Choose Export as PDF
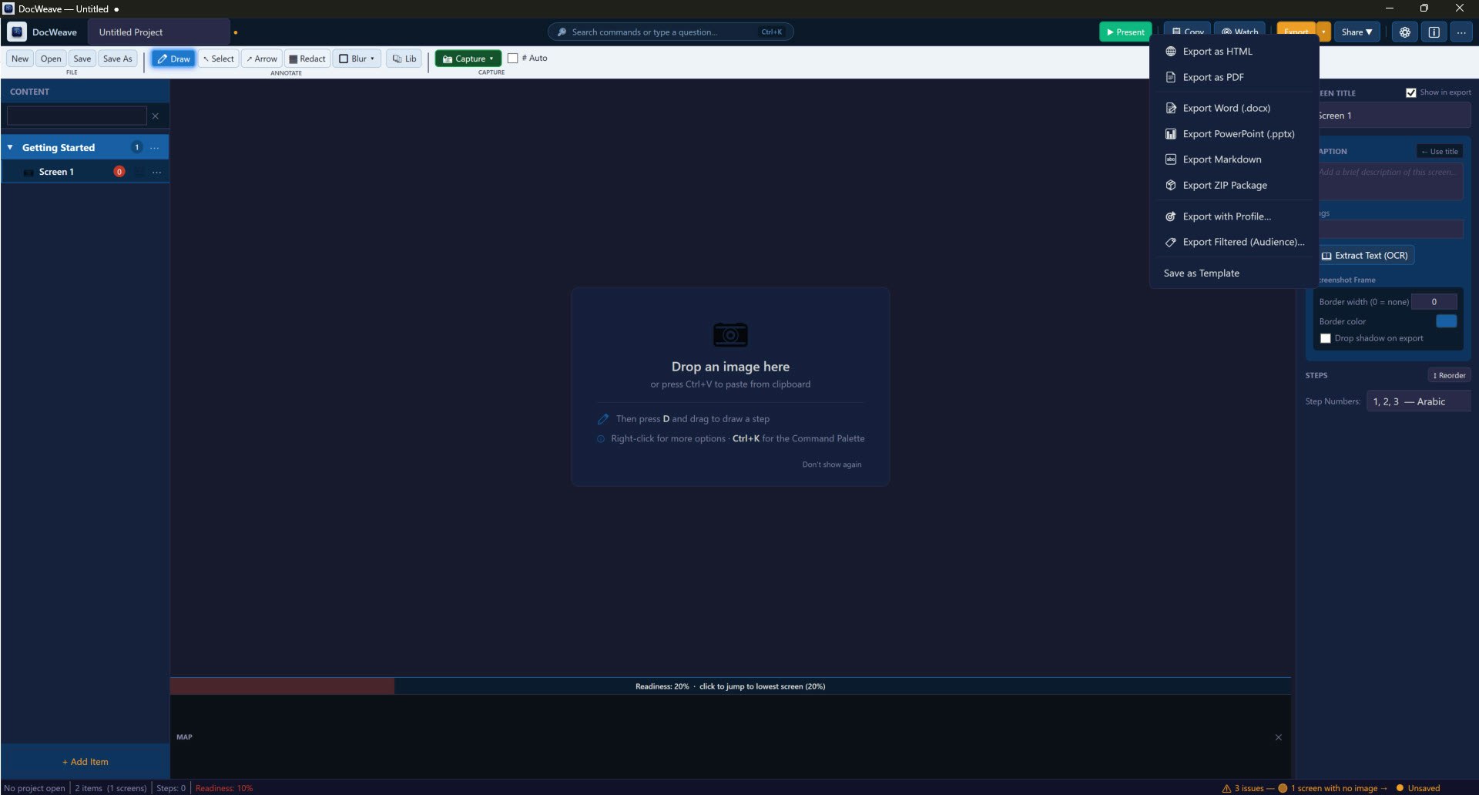 tap(1234, 77)
